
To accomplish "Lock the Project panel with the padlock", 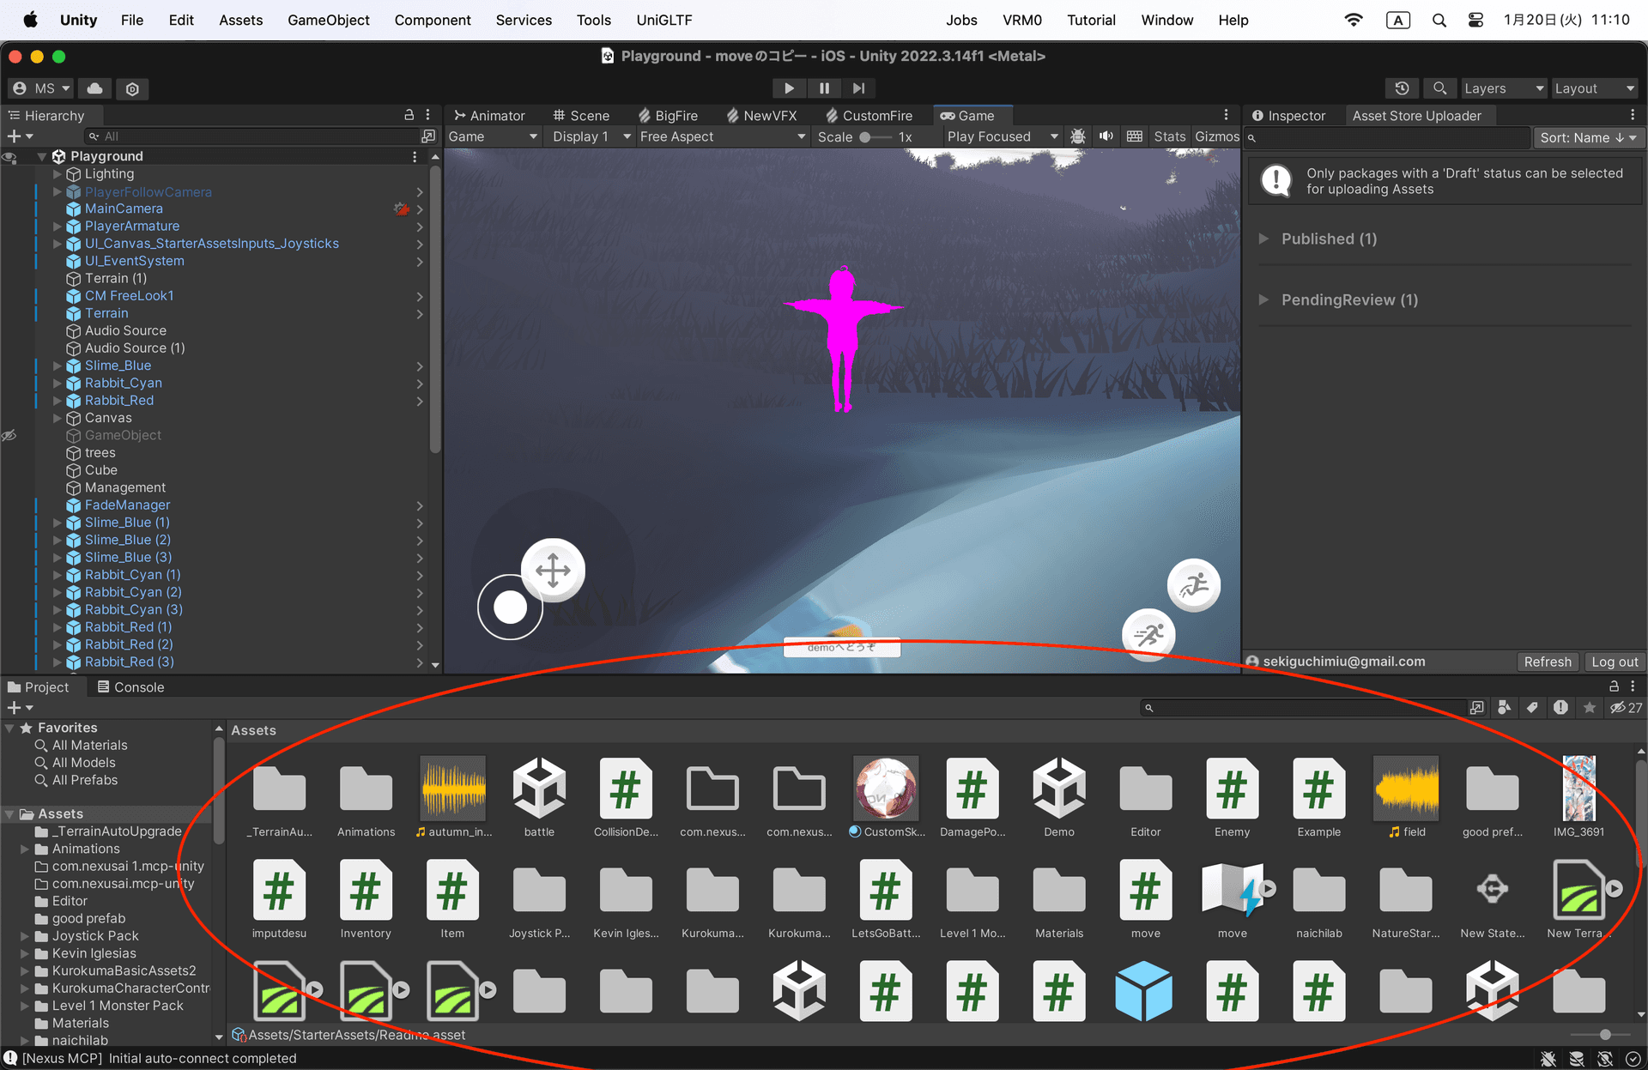I will click(1614, 686).
